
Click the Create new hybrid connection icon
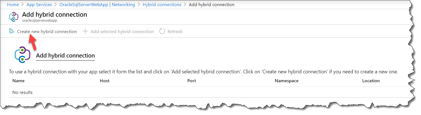click(x=11, y=31)
